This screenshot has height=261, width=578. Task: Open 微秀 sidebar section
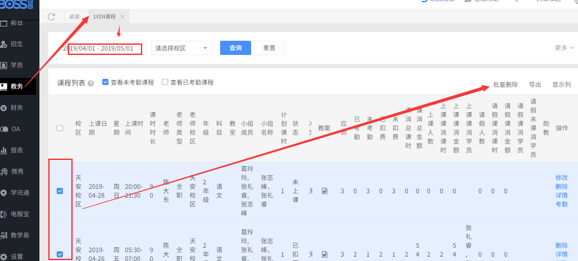tap(18, 171)
